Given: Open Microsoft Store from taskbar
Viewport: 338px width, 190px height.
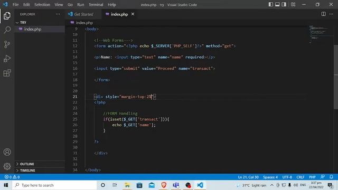Looking at the screenshot, I should (x=139, y=185).
